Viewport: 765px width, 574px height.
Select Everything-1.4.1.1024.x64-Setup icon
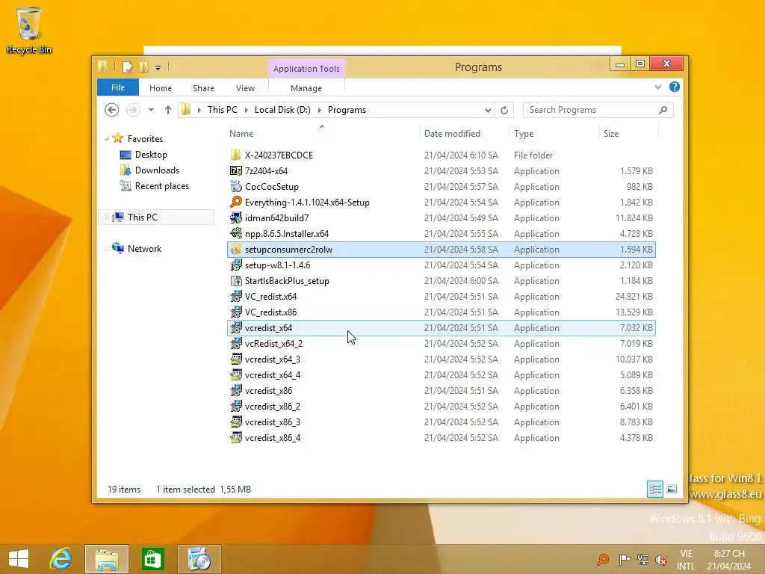(x=235, y=202)
